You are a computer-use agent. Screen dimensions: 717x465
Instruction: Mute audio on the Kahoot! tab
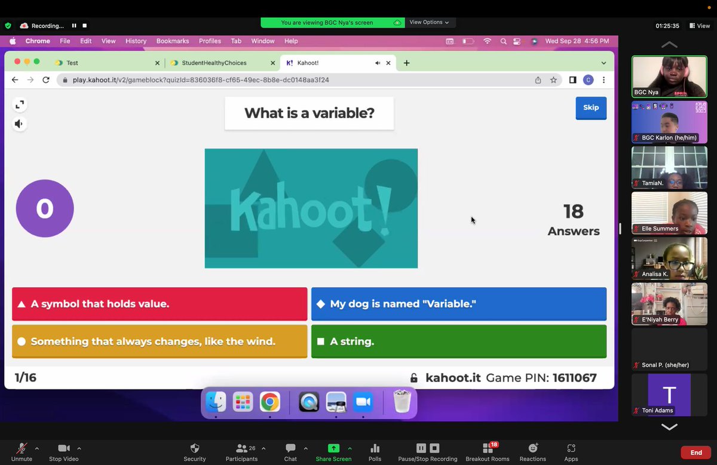point(378,63)
